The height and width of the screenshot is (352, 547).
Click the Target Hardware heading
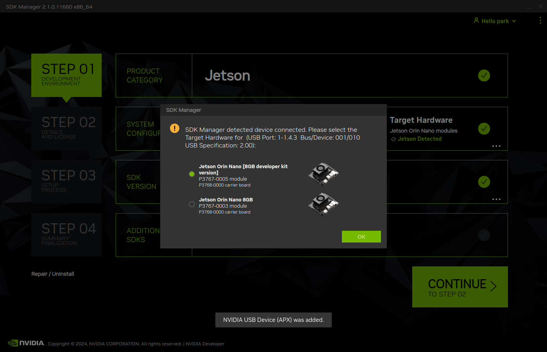tap(421, 120)
